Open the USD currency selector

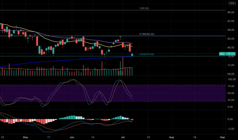(232, 3)
